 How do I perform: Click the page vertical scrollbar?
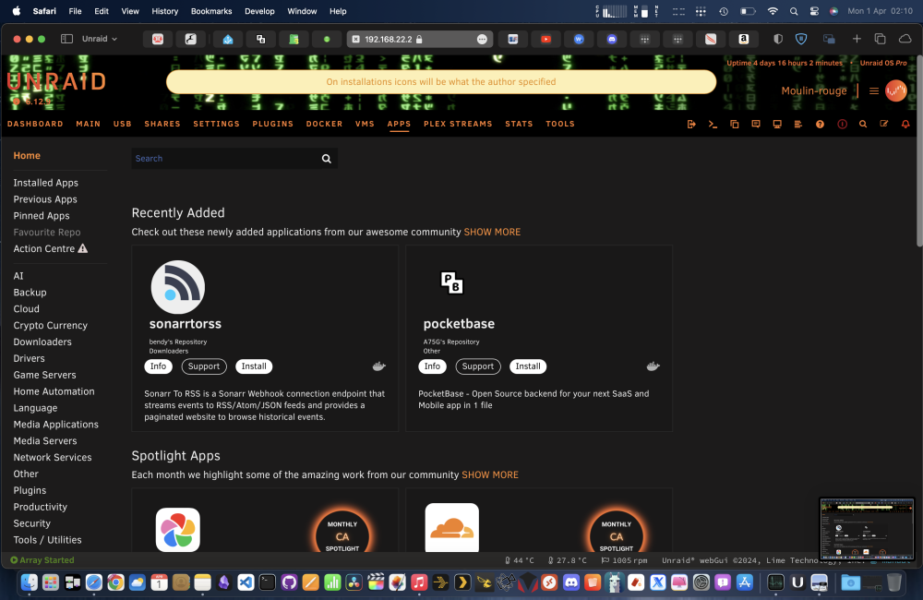click(919, 150)
